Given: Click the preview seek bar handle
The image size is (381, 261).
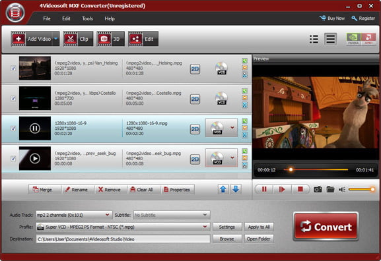Looking at the screenshot, I should 291,169.
